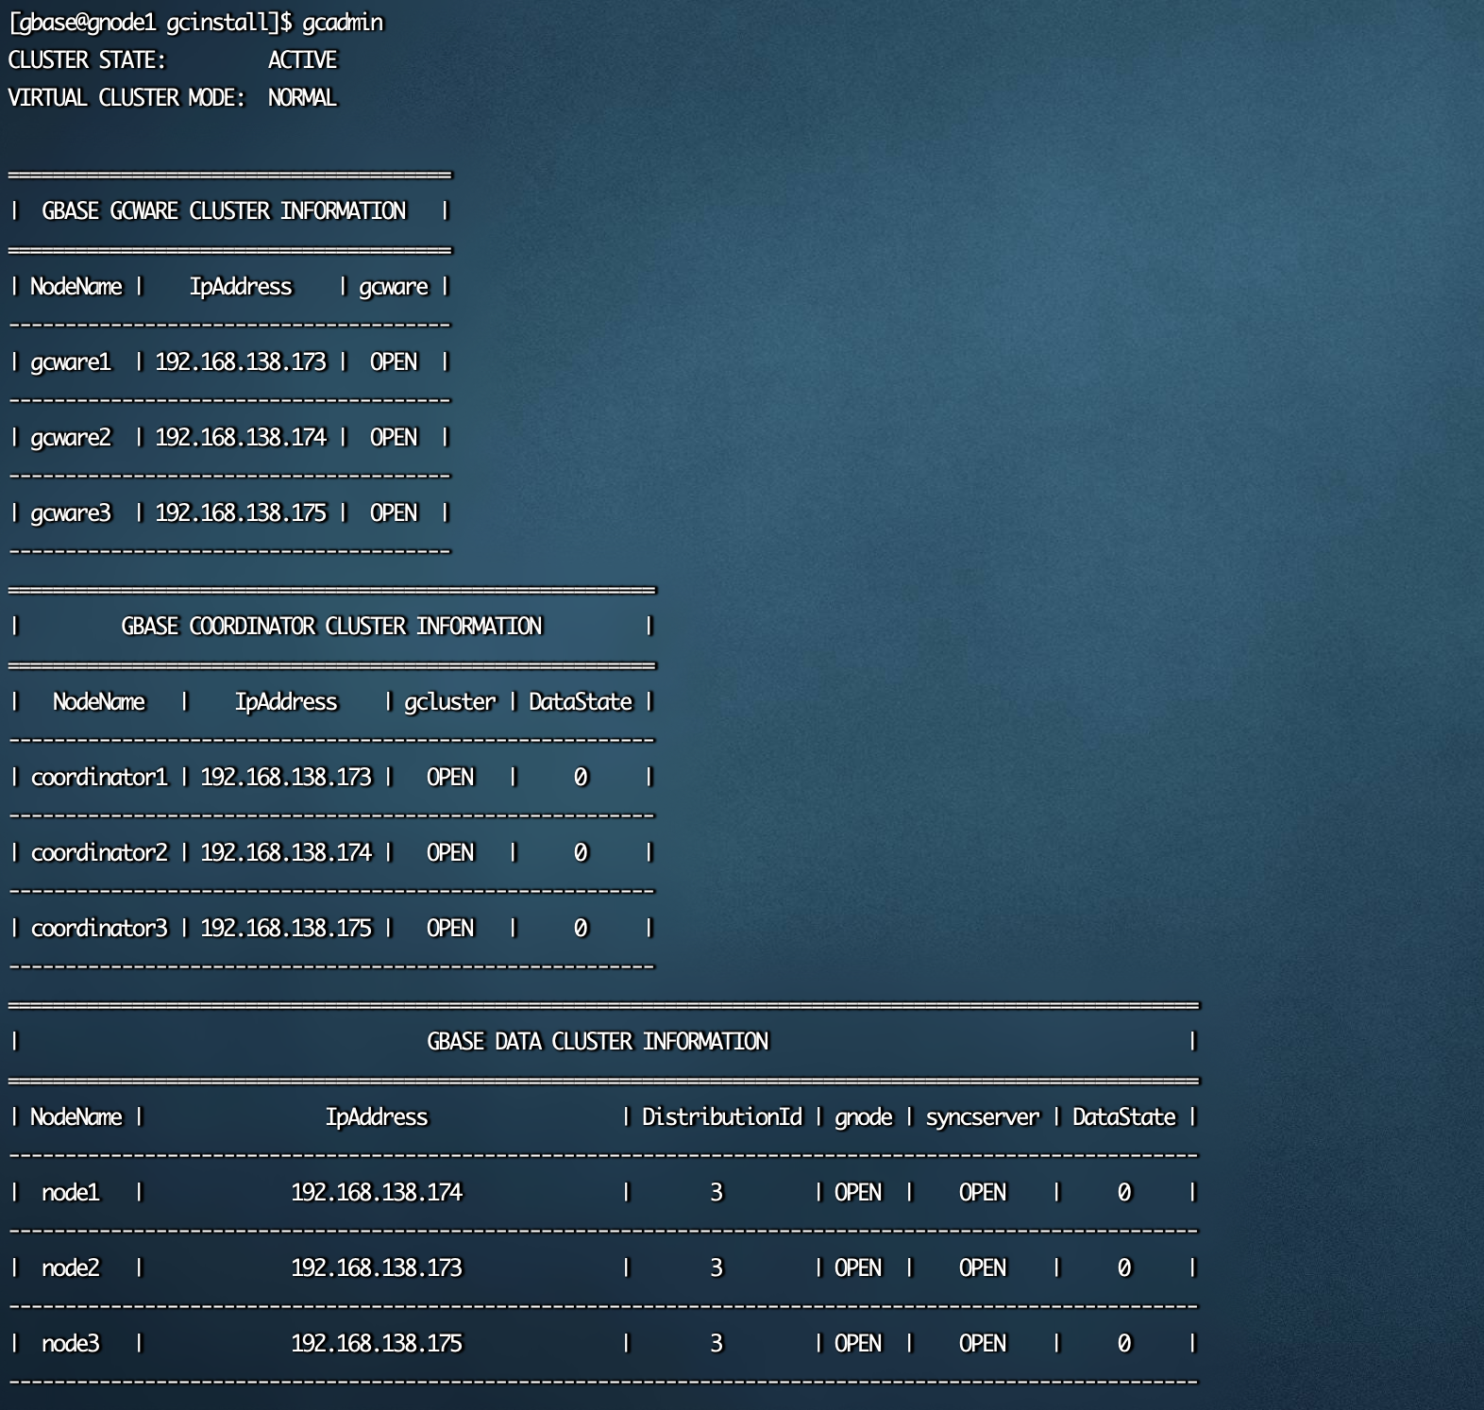The width and height of the screenshot is (1484, 1410).
Task: Select the "DistributionId" column header
Action: click(722, 1117)
